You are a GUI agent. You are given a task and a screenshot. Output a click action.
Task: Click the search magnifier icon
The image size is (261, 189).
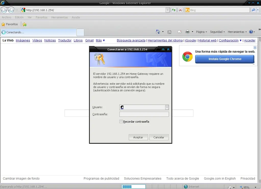253,10
